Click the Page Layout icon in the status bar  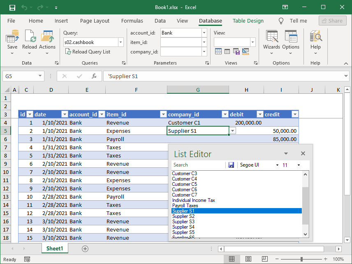click(248, 259)
